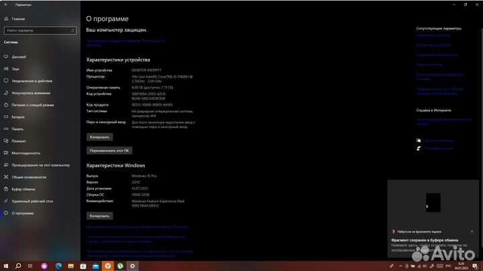
Task: Click the magnifier in settings search box
Action: [72, 30]
